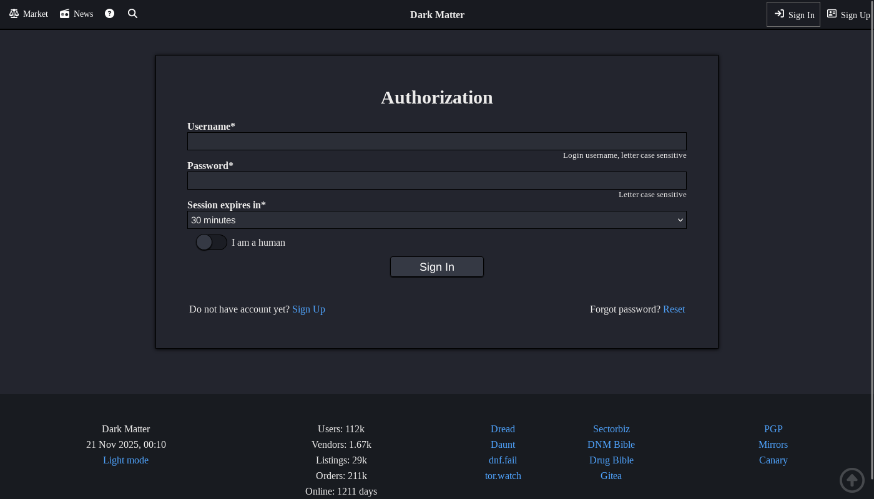Select News in the top menu
The height and width of the screenshot is (499, 874).
point(84,14)
